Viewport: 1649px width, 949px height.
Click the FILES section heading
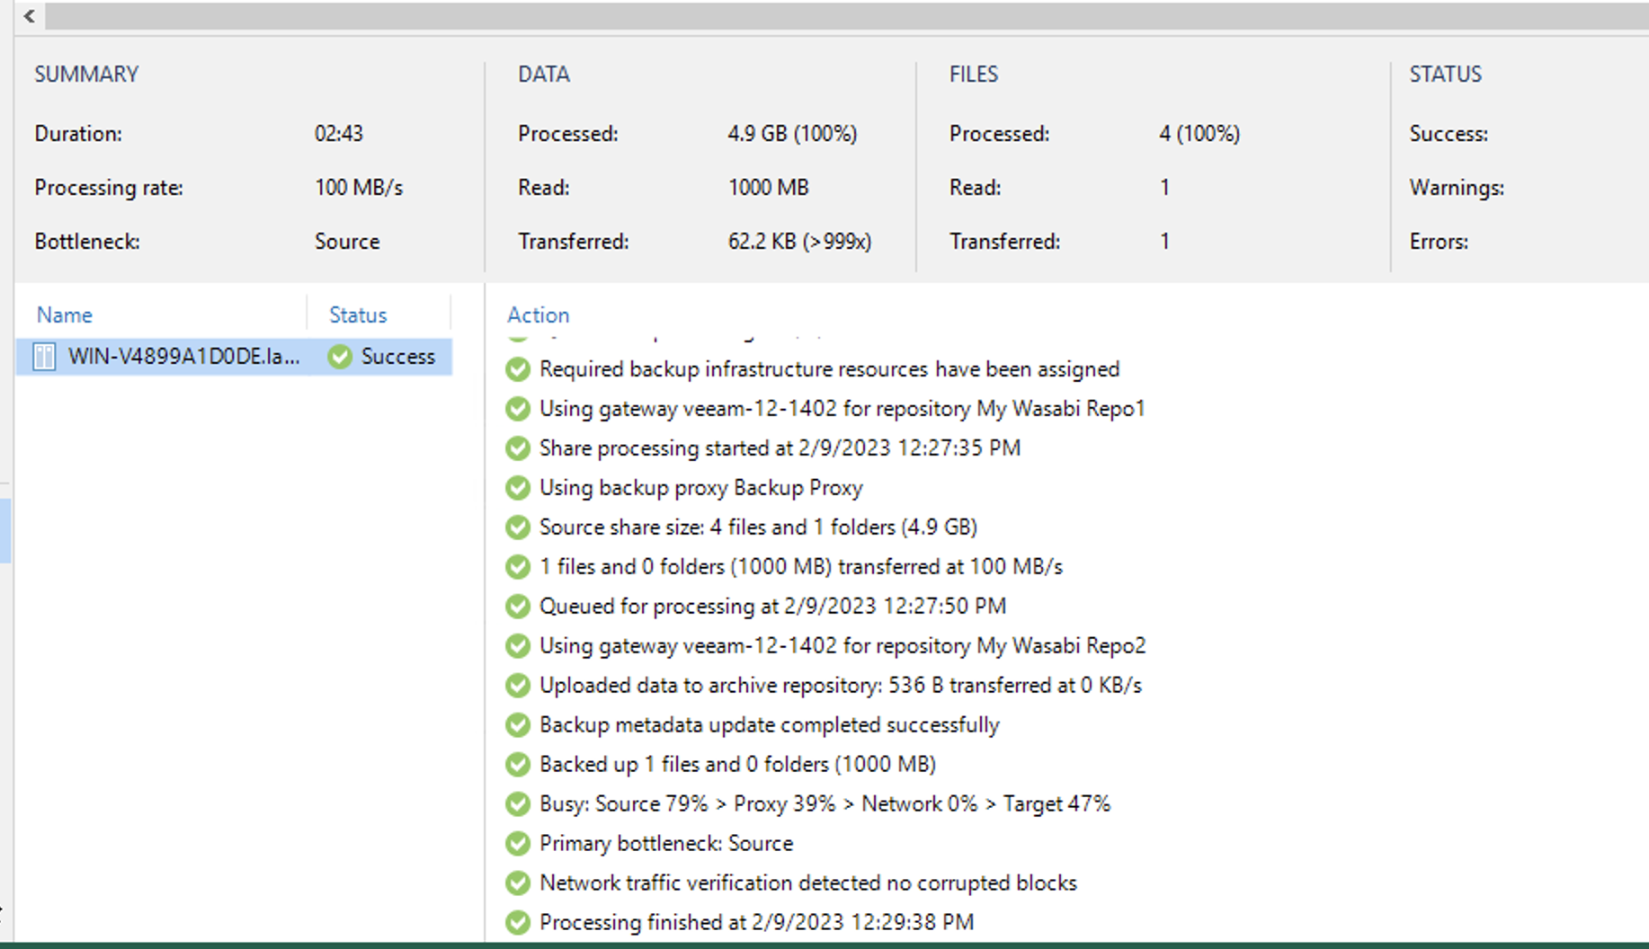(973, 74)
